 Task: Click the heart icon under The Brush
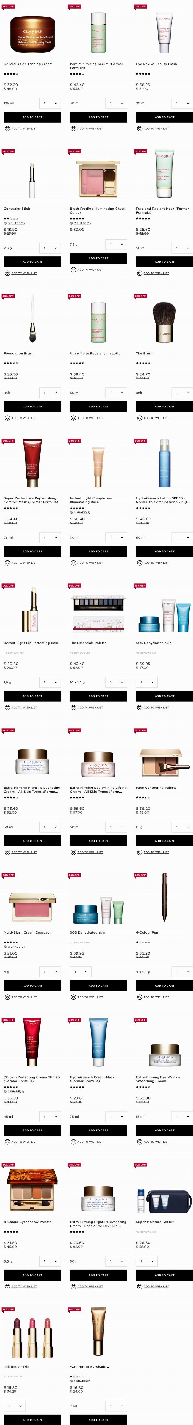[x=140, y=418]
